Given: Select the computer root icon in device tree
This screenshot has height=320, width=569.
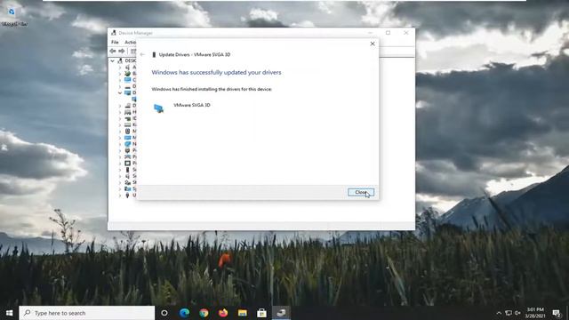Looking at the screenshot, I should tap(120, 60).
